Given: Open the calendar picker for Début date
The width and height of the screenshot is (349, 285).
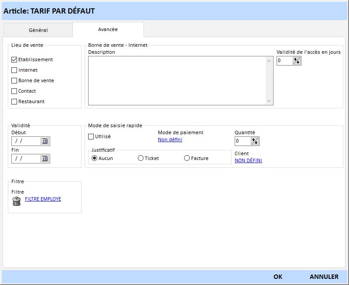Looking at the screenshot, I should pos(44,141).
